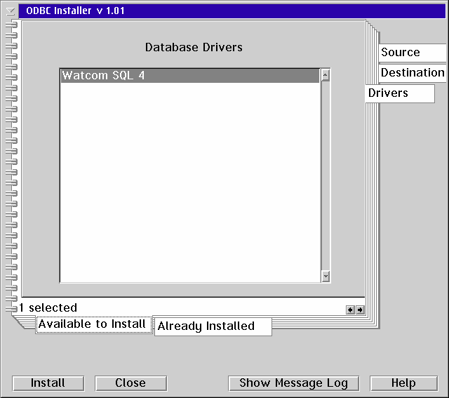Screen dimensions: 449x398
Task: Open the system menu icon in title bar
Action: pos(11,11)
